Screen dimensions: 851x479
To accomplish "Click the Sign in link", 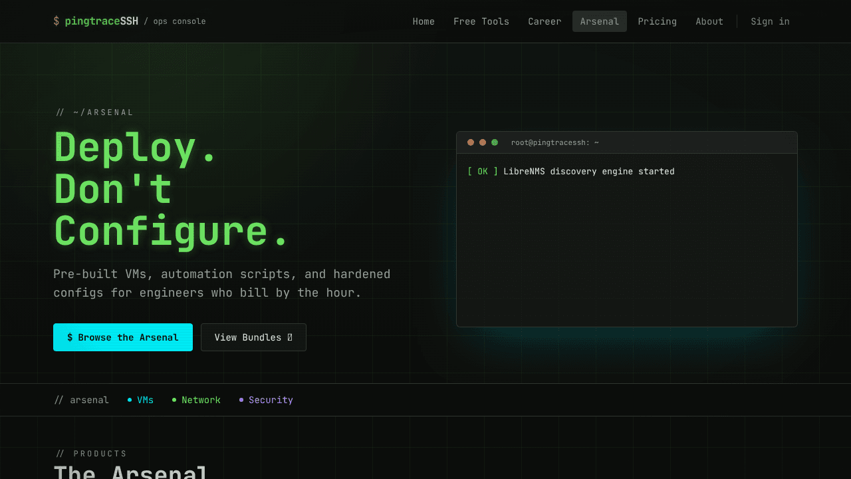I will [770, 21].
